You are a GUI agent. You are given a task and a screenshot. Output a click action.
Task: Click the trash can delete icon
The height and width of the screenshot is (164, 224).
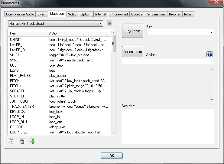coord(22,141)
